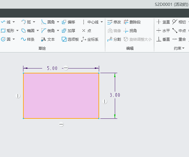189x157 pixels.
Task: Select the 删除段 (Delete Segment) tool
Action: (x=132, y=22)
